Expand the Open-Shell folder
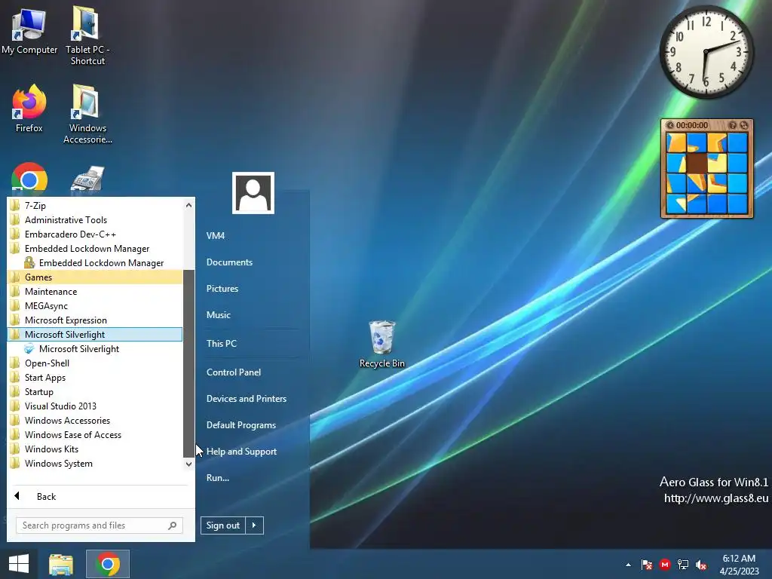Image resolution: width=772 pixels, height=579 pixels. [95, 363]
